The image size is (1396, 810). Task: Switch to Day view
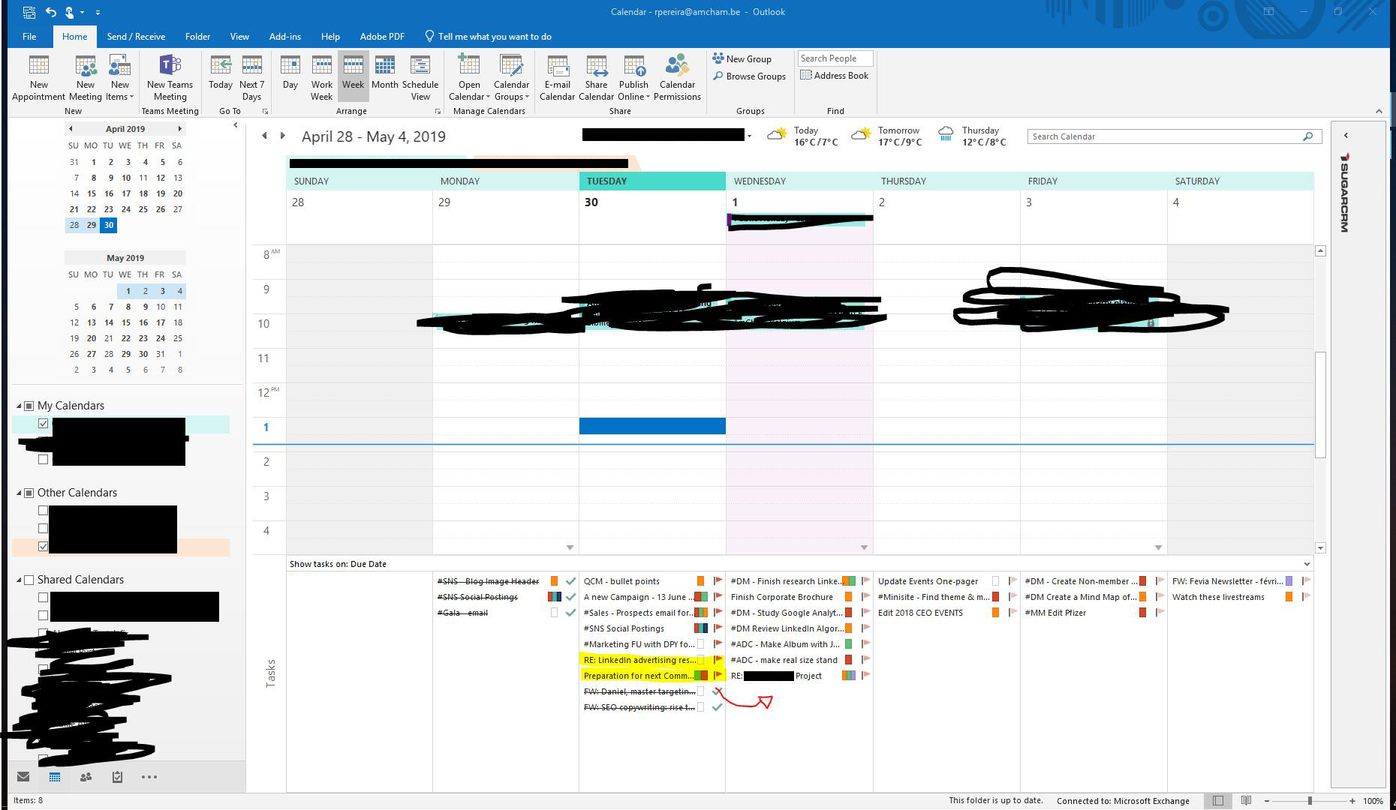[290, 73]
